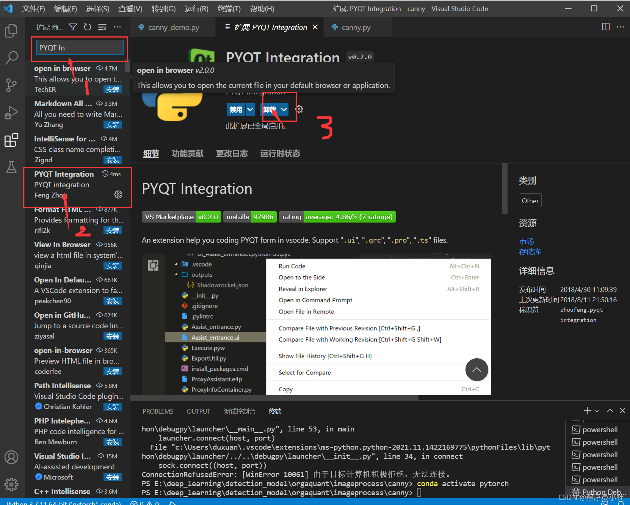
Task: Close the terminal panel
Action: 622,411
